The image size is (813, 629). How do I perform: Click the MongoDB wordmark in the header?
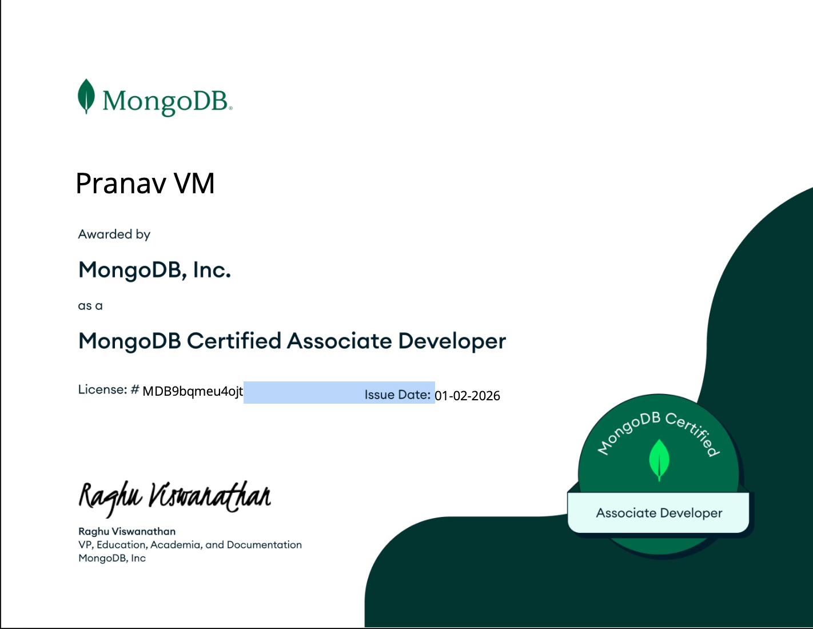166,101
